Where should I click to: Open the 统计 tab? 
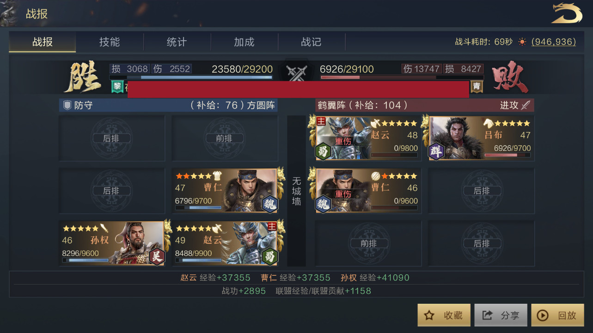[x=177, y=42]
